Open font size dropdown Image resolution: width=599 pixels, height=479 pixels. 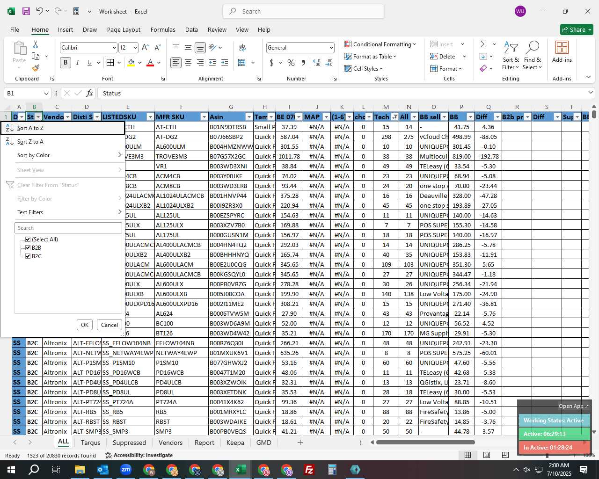pos(135,48)
